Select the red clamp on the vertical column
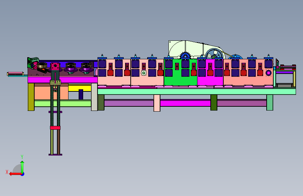 (55, 128)
